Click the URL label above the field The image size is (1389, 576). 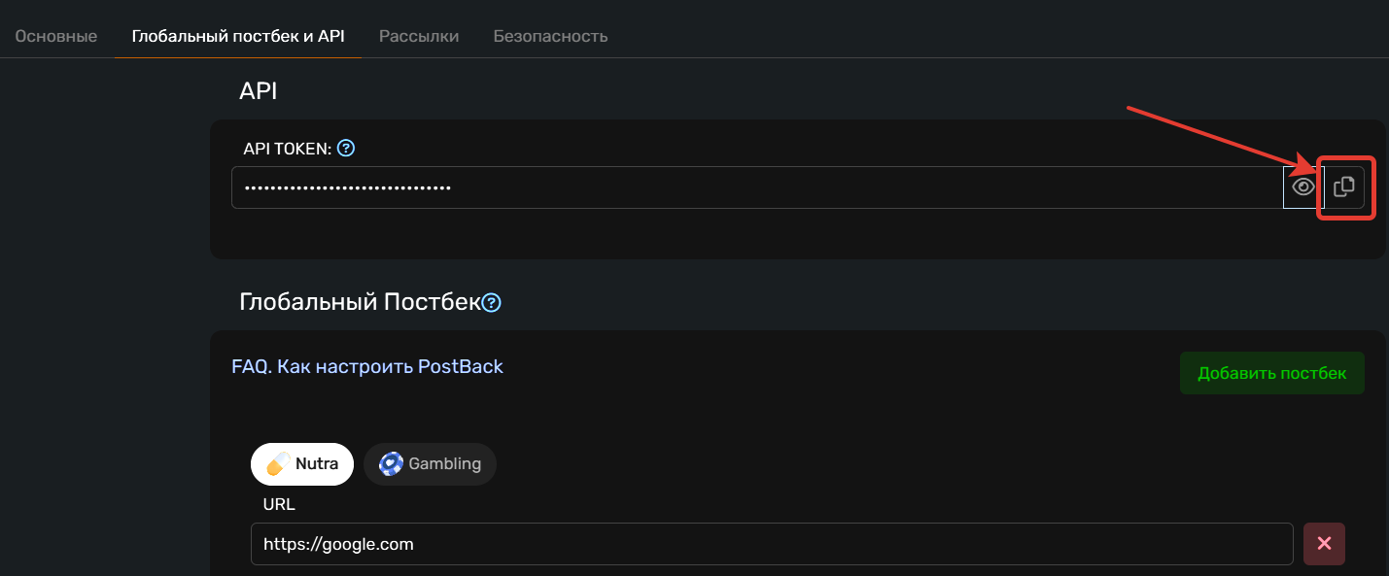coord(279,504)
